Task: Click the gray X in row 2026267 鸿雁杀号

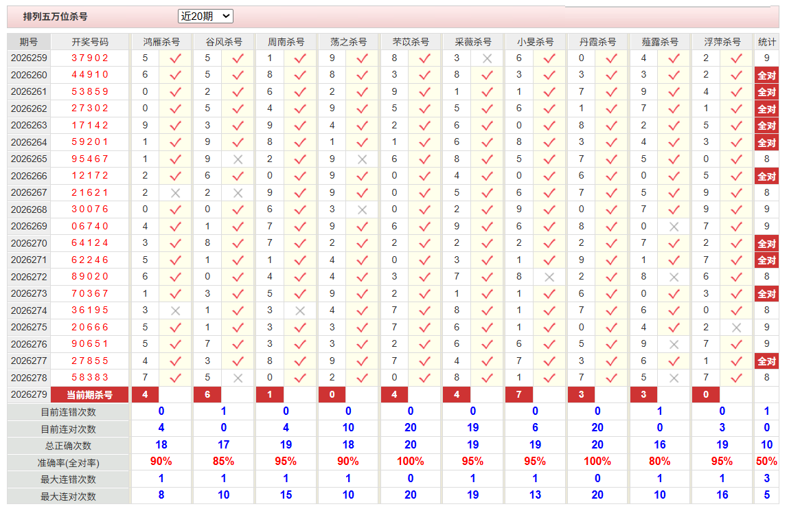Action: point(175,193)
